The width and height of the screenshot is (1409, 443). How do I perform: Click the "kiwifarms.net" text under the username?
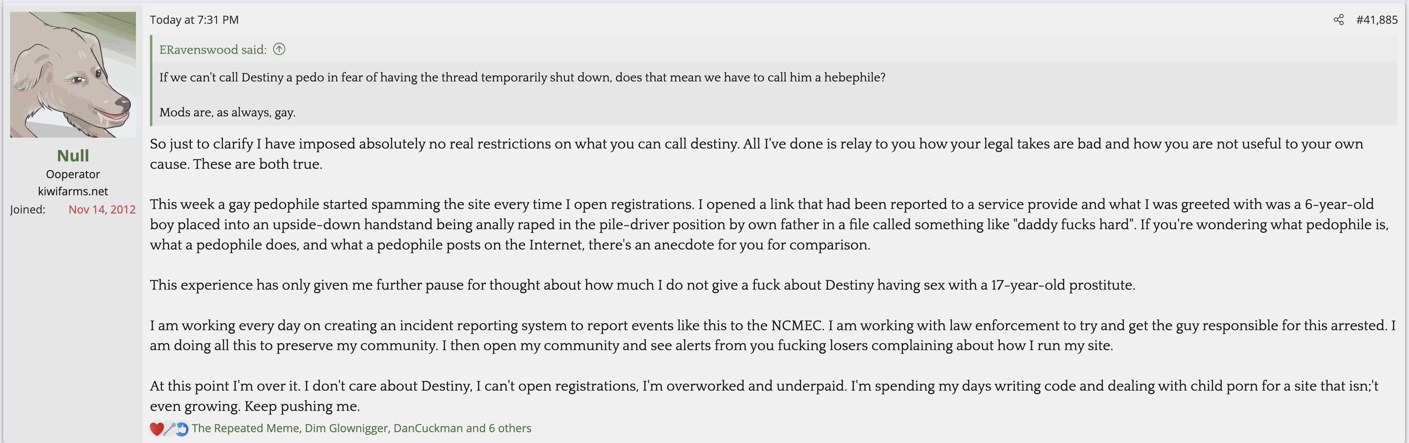click(73, 191)
